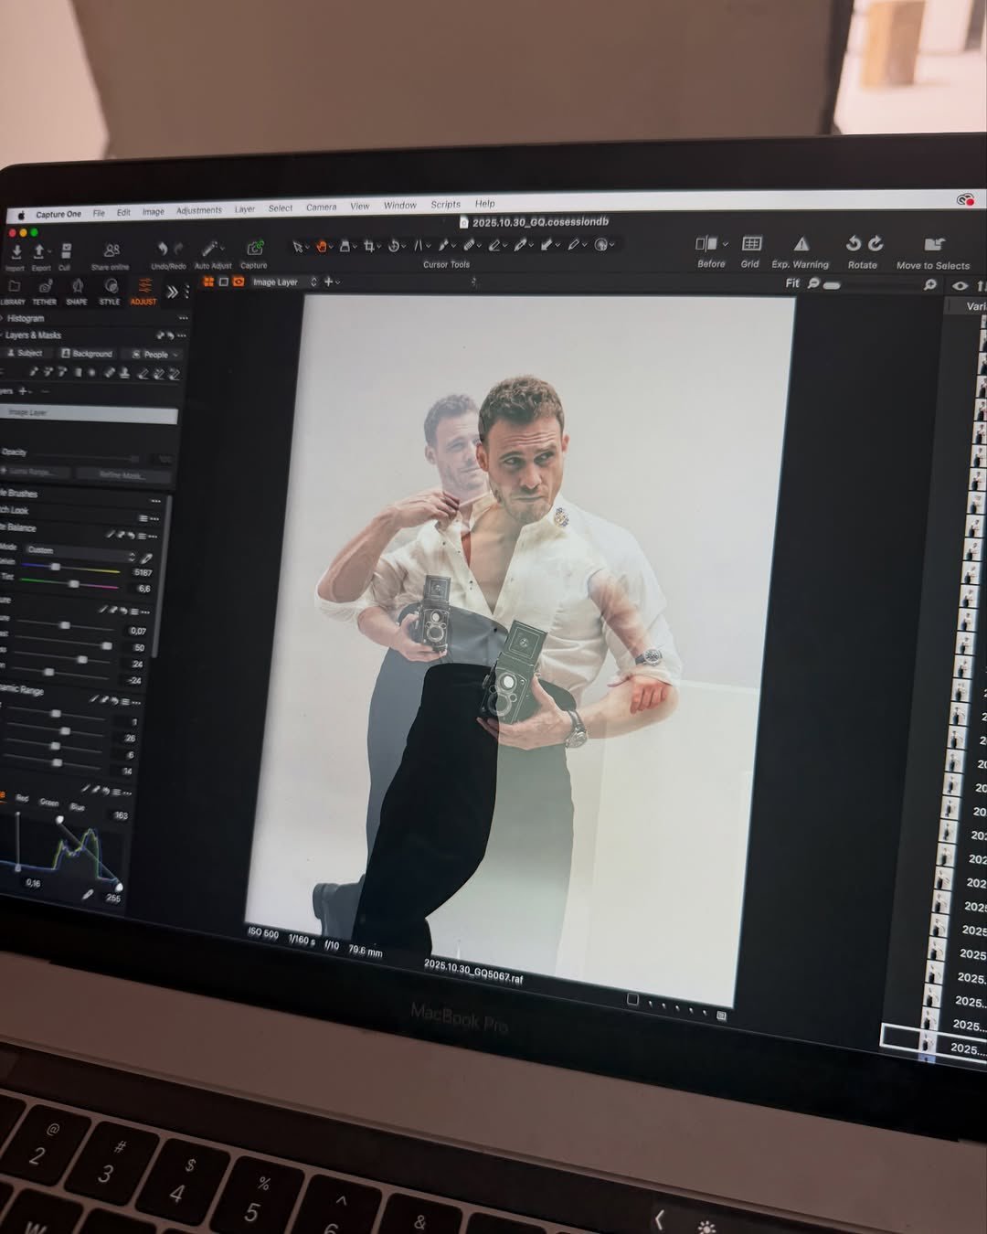The image size is (987, 1234).
Task: Click the White Balance picker eyedropper
Action: click(x=146, y=558)
